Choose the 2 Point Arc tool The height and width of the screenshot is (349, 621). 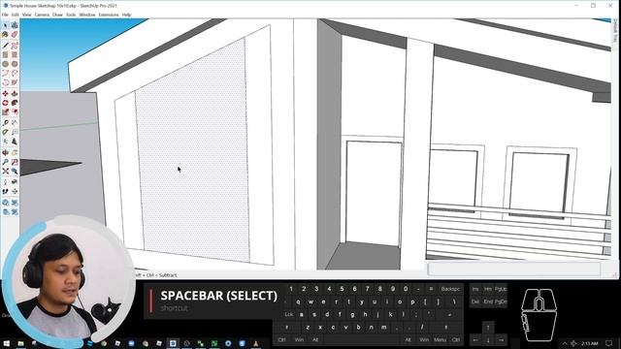(x=15, y=74)
